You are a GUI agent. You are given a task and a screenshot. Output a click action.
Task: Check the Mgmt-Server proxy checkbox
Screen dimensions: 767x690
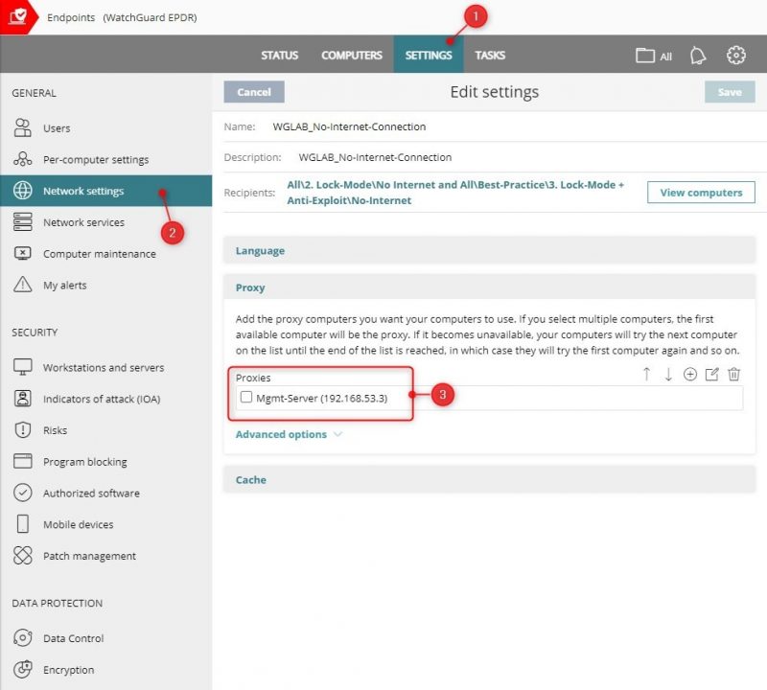point(244,398)
